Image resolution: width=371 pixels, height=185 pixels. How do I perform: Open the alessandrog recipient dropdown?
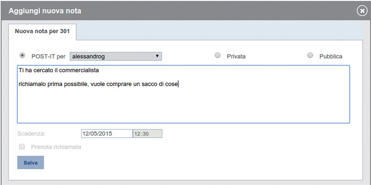[x=116, y=56]
